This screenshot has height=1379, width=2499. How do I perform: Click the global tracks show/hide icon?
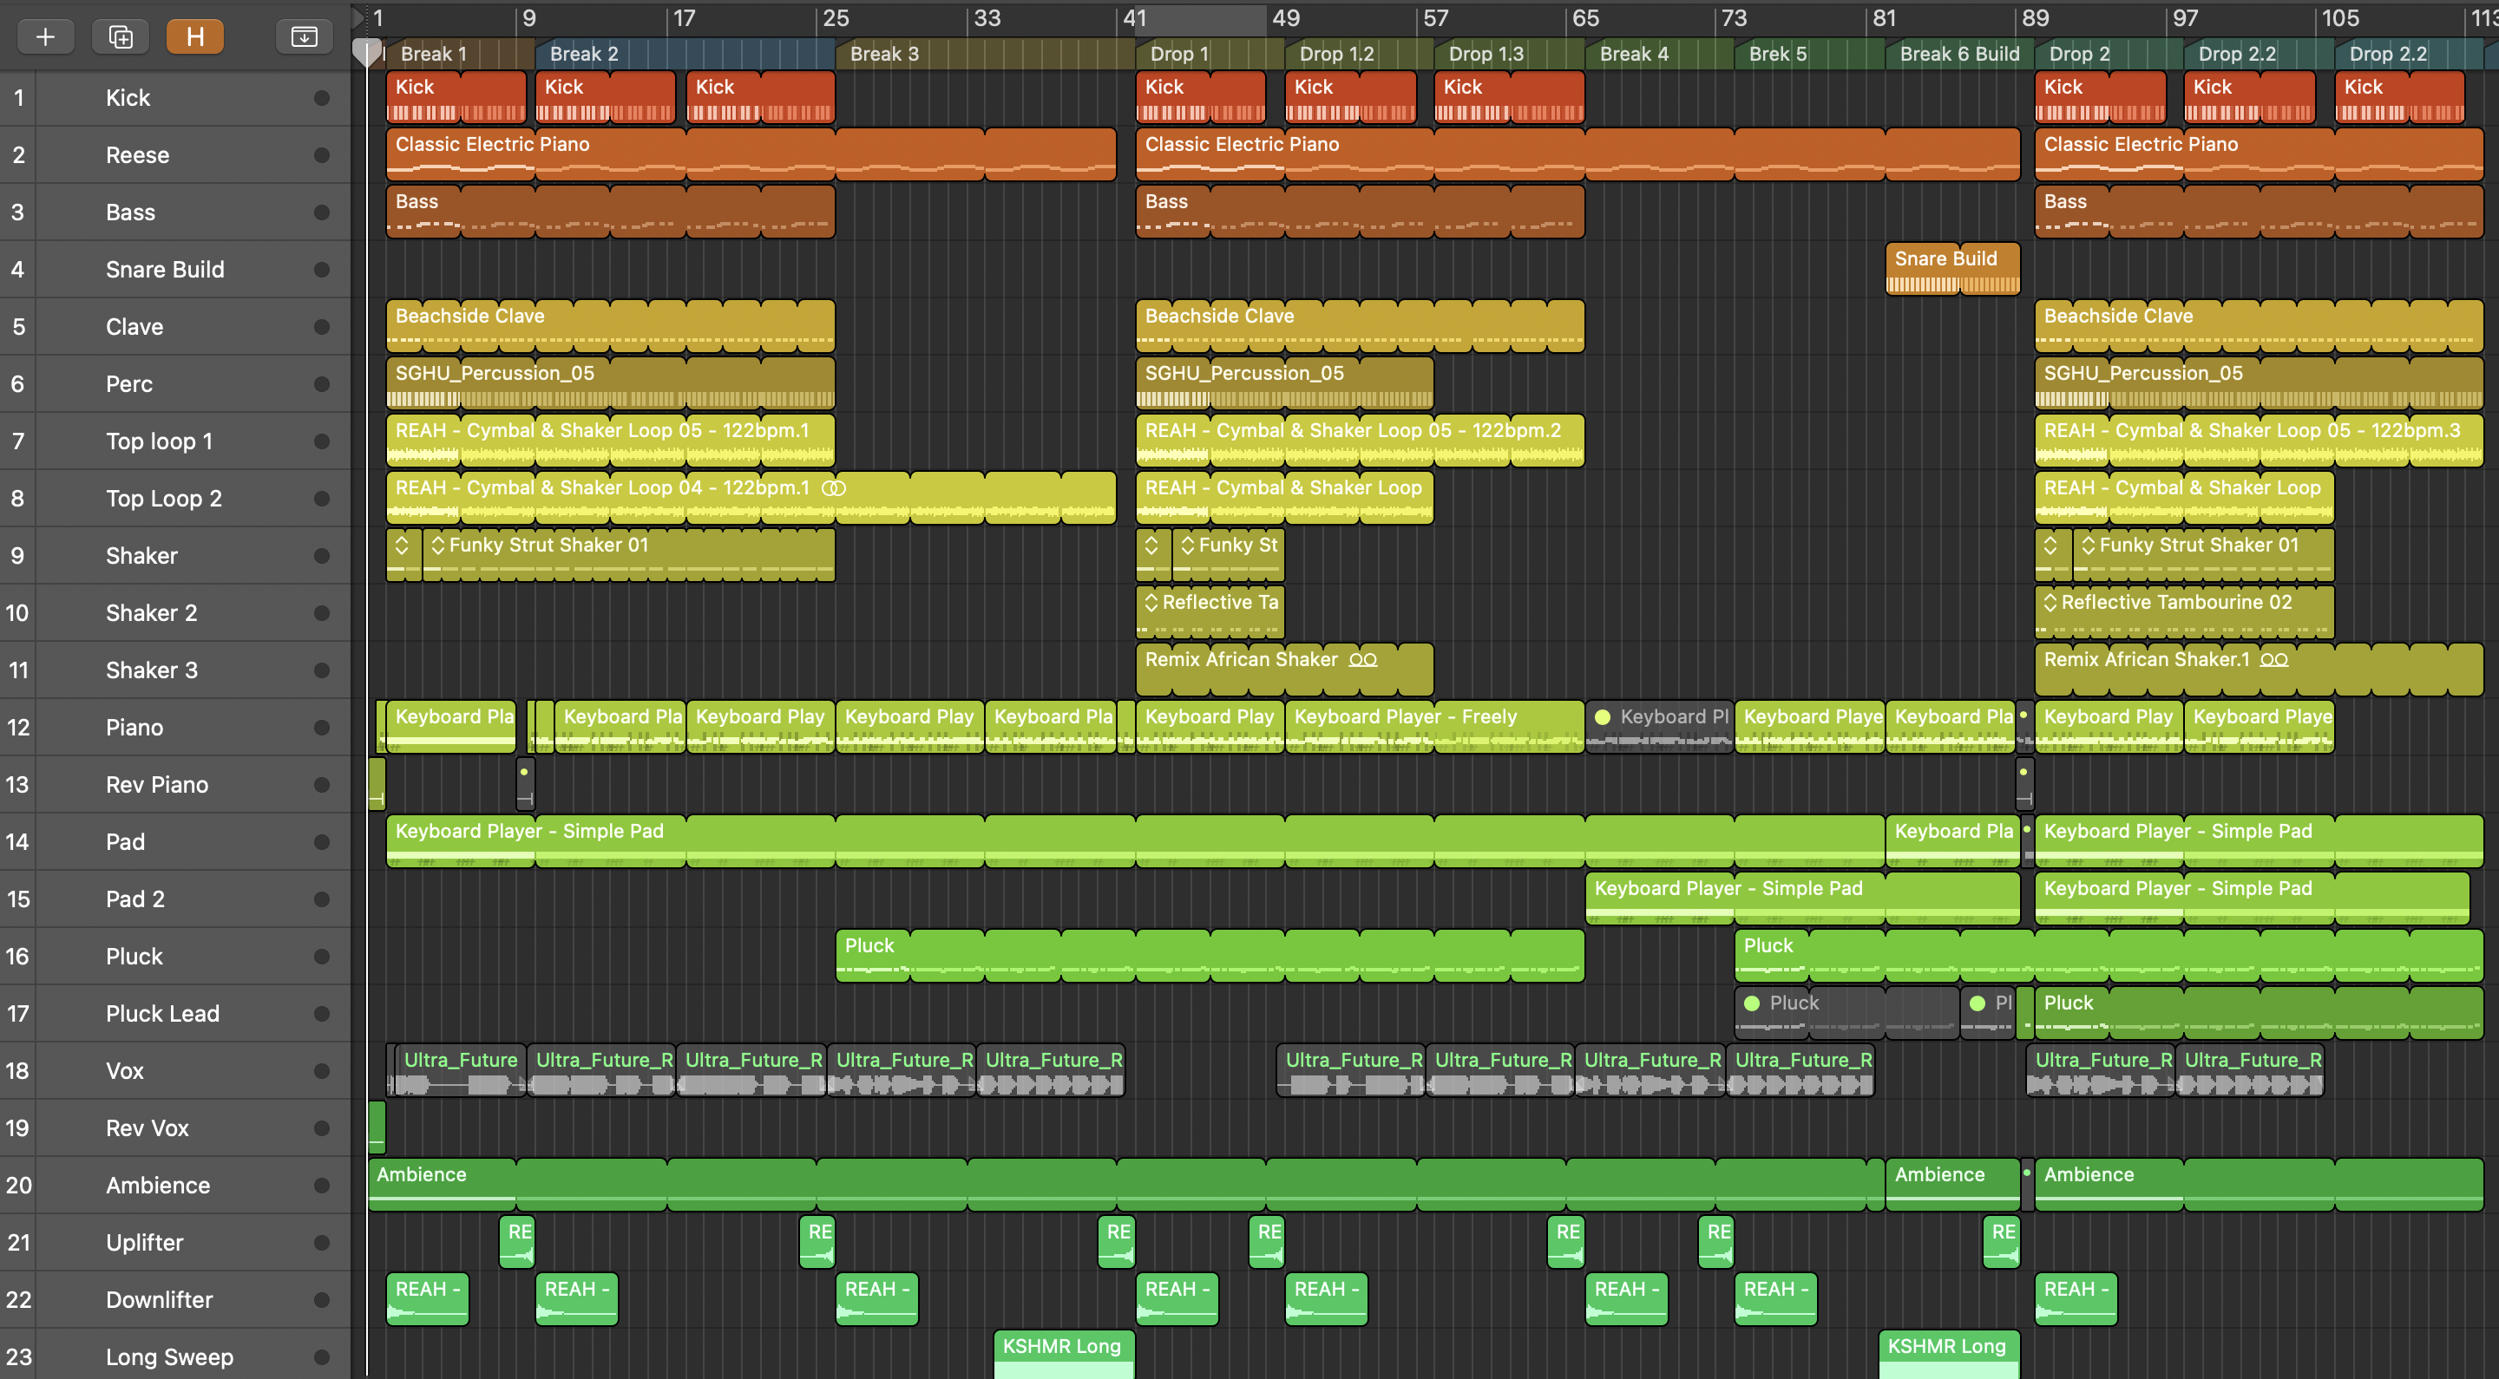304,36
